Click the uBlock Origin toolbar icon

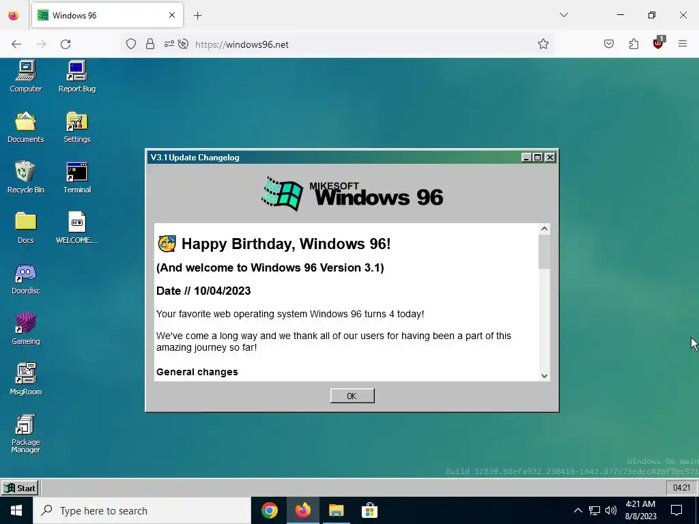[x=659, y=43]
